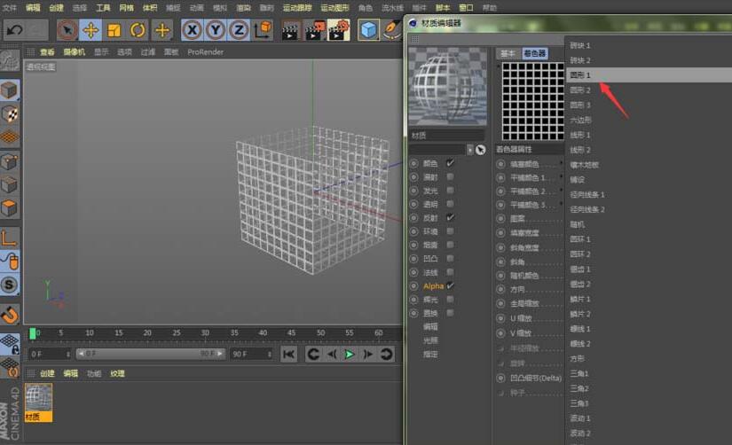The width and height of the screenshot is (732, 445).
Task: Click the 90 F end frame field
Action: pos(251,354)
